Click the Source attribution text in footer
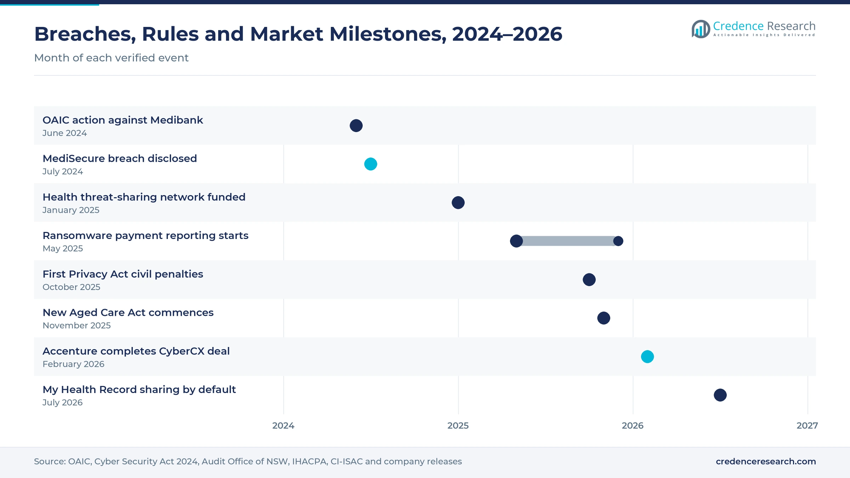Screen dimensions: 850x478 point(248,461)
